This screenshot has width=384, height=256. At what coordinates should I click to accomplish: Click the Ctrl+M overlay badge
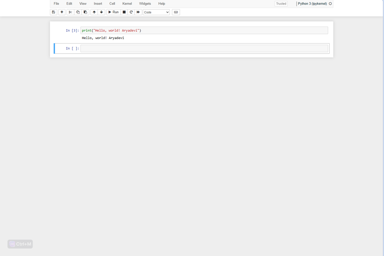[20, 244]
